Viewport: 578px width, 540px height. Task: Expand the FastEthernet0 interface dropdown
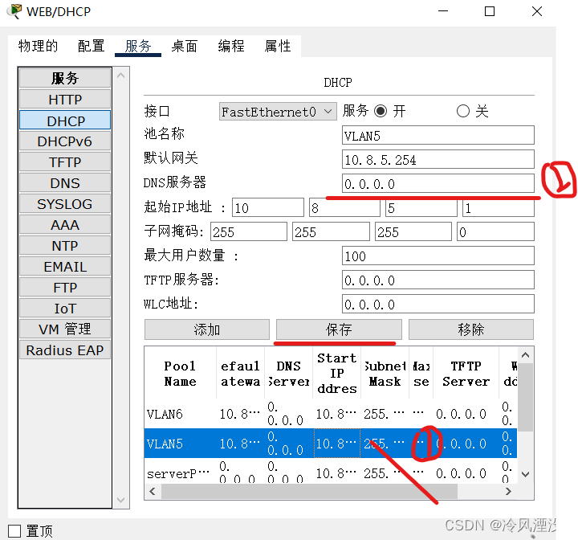pyautogui.click(x=278, y=112)
